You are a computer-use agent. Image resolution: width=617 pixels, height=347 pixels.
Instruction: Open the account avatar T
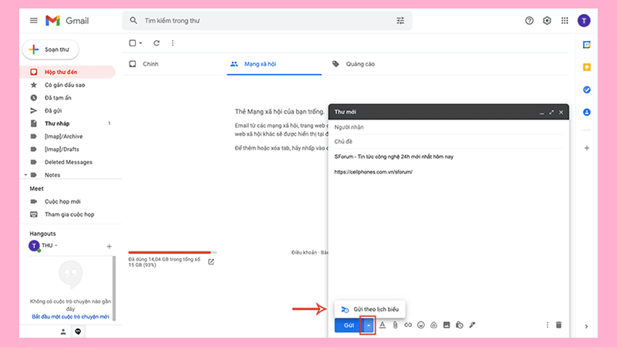(584, 21)
